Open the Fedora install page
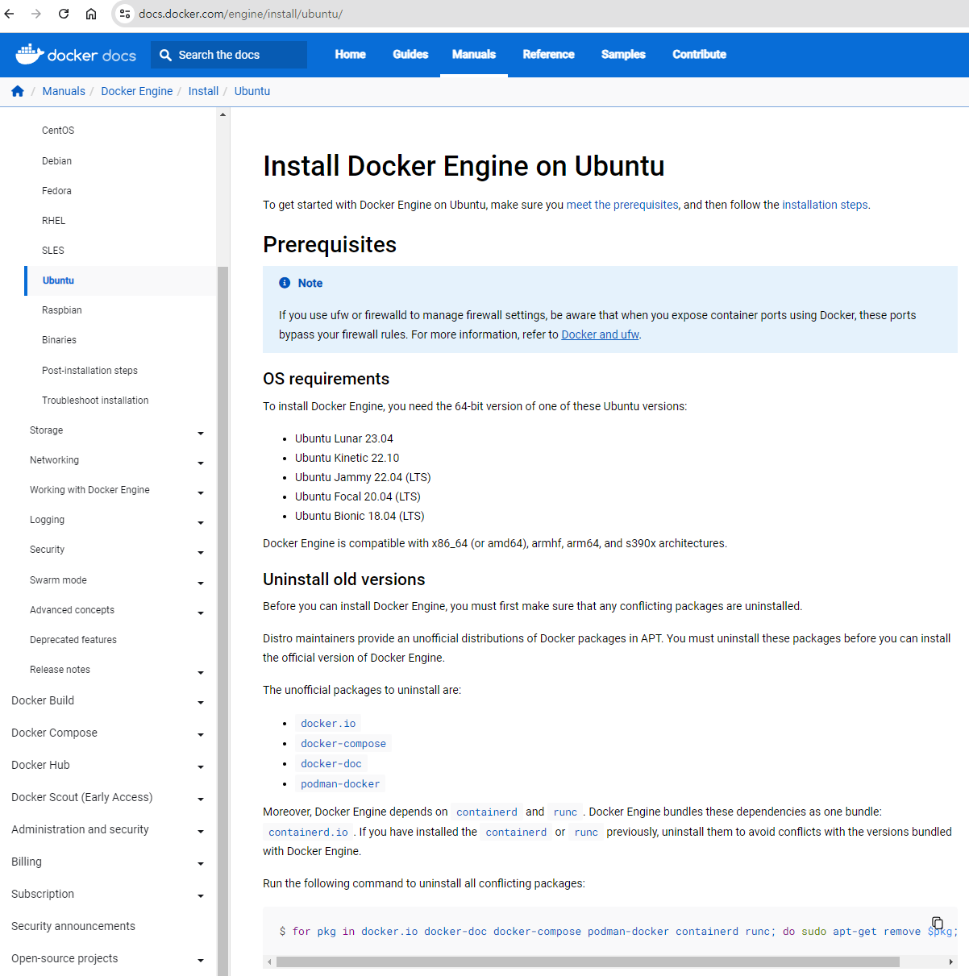Viewport: 969px width, 976px height. [56, 191]
